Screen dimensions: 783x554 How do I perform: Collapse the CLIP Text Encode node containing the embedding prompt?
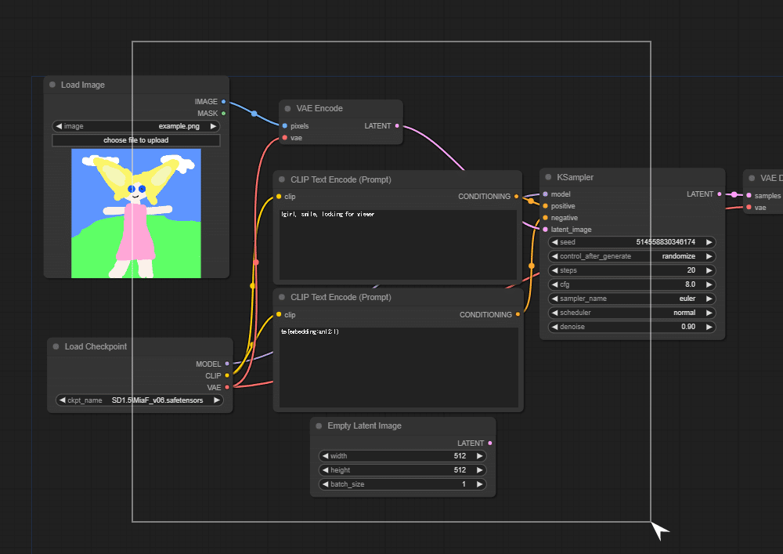pyautogui.click(x=282, y=297)
